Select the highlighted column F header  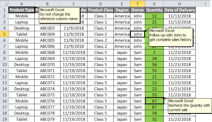click(138, 4)
